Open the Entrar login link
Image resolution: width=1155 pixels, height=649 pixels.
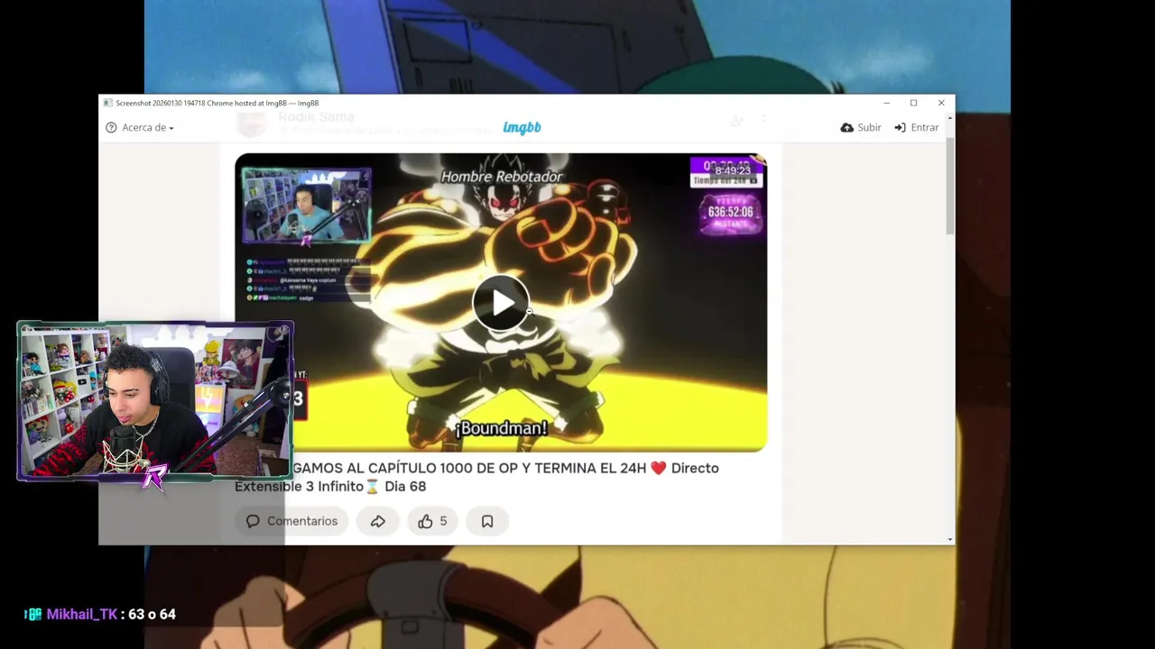coord(917,128)
